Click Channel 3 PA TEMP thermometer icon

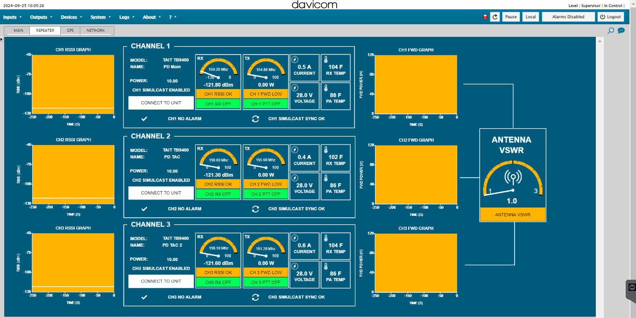(325, 266)
